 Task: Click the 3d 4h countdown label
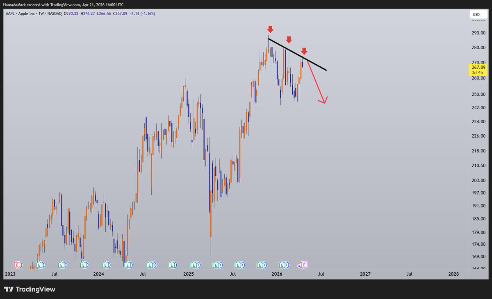pos(478,72)
